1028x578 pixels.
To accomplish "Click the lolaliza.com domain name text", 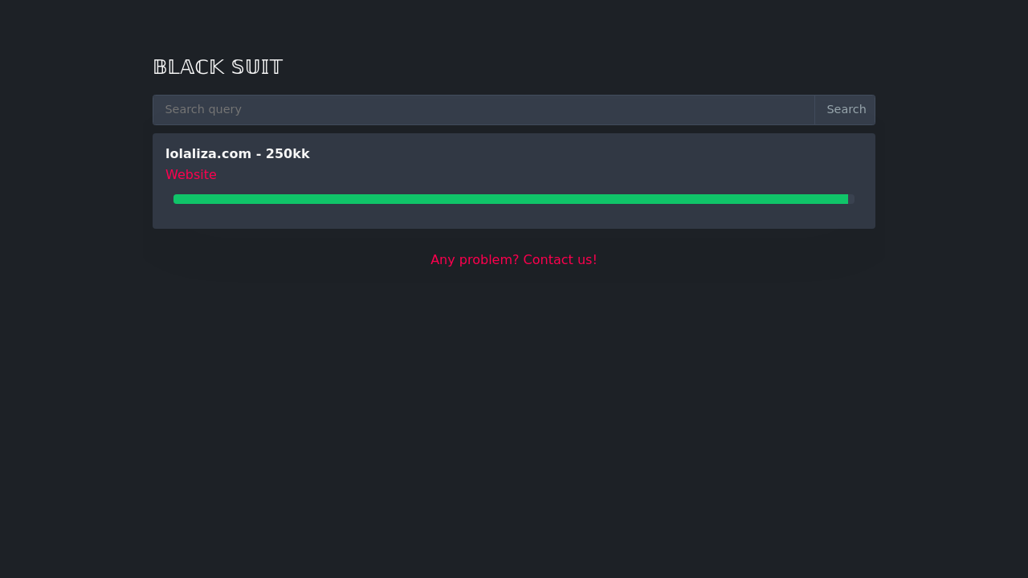I will 208,154.
